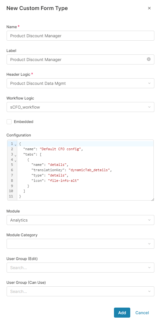Clear the Label field with x icon
This screenshot has width=160, height=322.
tap(149, 59)
